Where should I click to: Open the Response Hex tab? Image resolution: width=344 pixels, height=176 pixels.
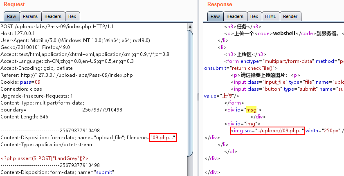254,16
